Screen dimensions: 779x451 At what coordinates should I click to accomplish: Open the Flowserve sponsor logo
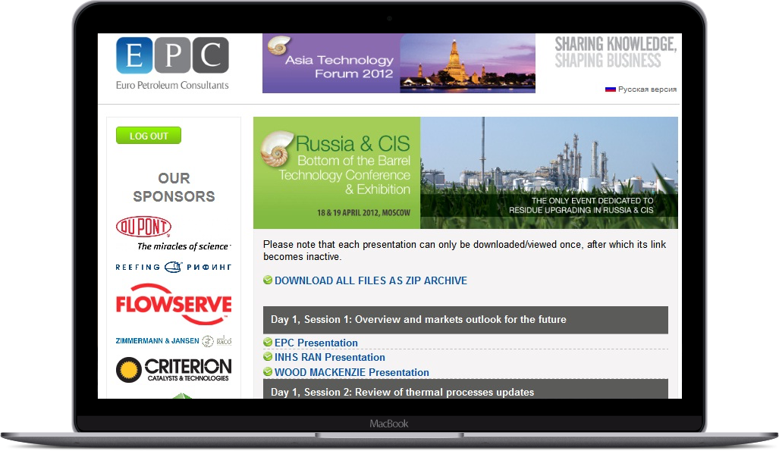(174, 304)
